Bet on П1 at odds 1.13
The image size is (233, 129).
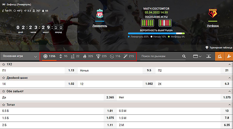pos(71,70)
